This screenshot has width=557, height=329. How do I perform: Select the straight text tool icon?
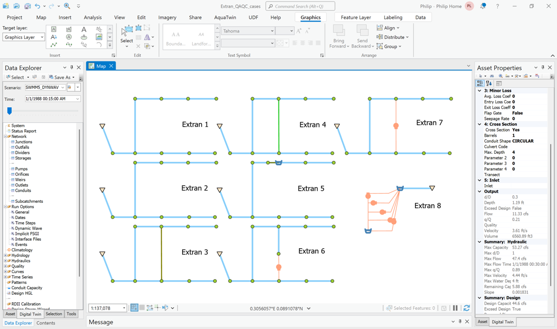[x=83, y=29]
